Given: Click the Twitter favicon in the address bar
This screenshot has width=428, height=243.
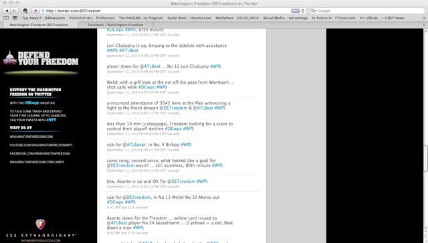Looking at the screenshot, I should [43, 11].
